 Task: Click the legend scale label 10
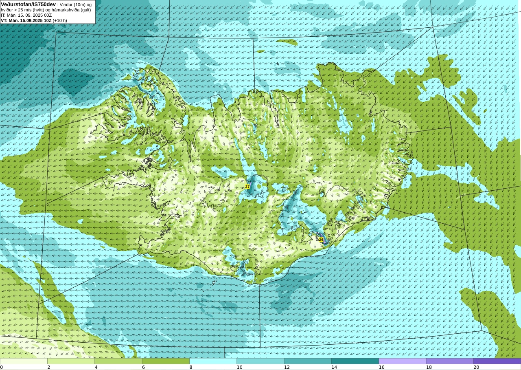tap(240, 367)
